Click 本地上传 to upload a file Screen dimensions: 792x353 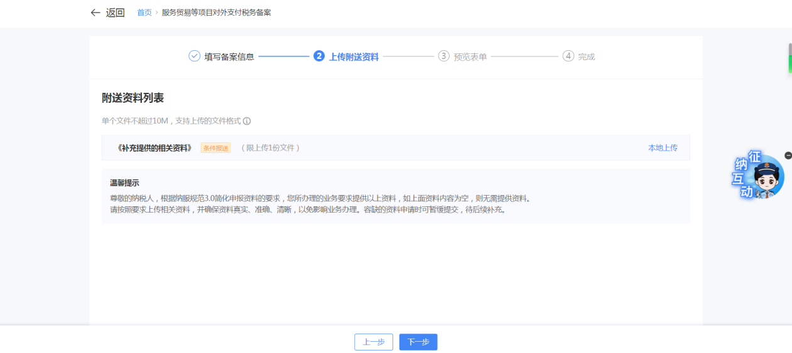663,148
